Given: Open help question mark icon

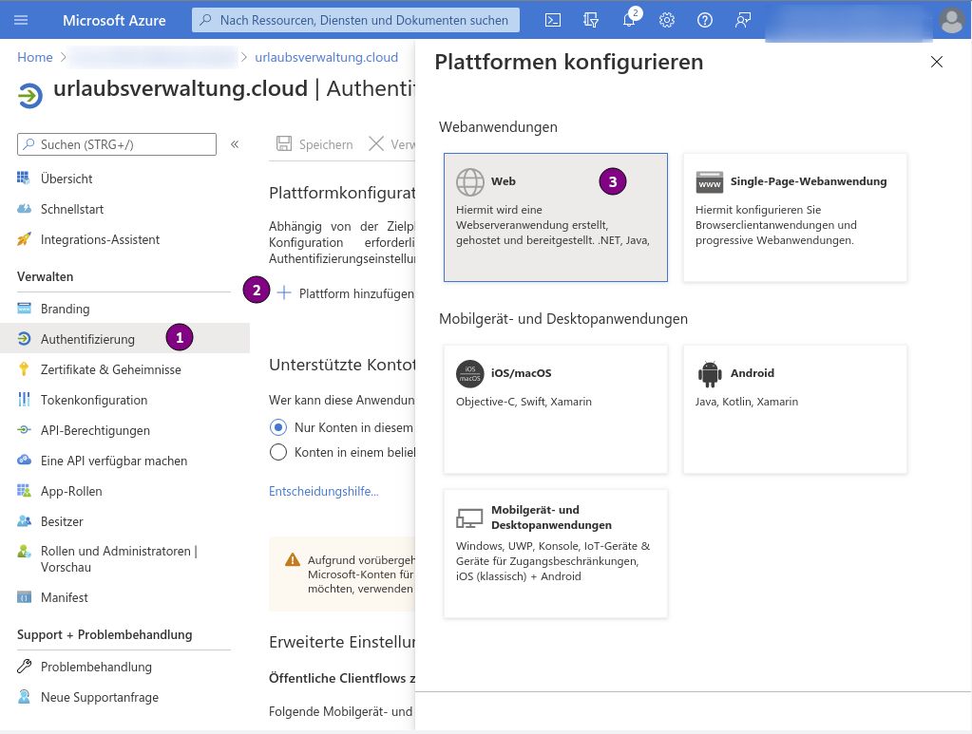Looking at the screenshot, I should coord(704,20).
